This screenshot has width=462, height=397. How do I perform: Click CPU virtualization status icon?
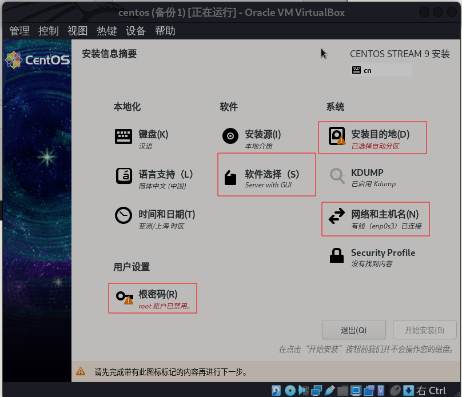(381, 391)
